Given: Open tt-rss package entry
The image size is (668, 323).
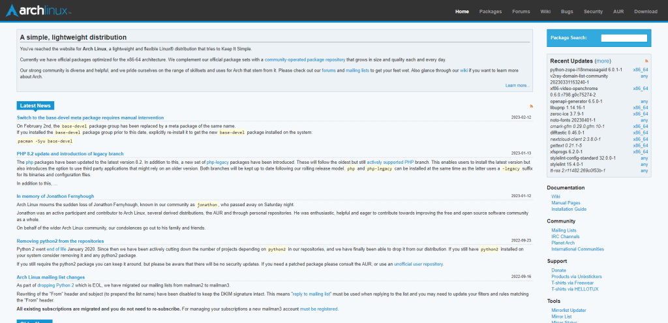Looking at the screenshot, I should [x=578, y=170].
